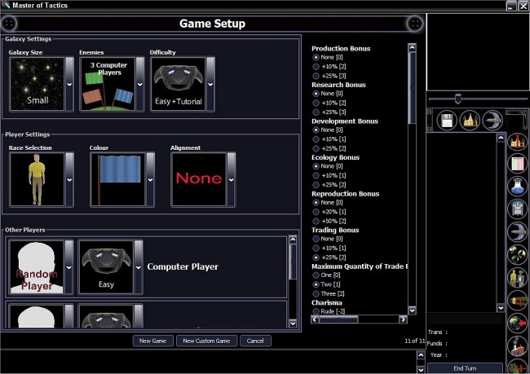Click the slider handle above the save icon
Screen dimensions: 530x374
point(458,99)
